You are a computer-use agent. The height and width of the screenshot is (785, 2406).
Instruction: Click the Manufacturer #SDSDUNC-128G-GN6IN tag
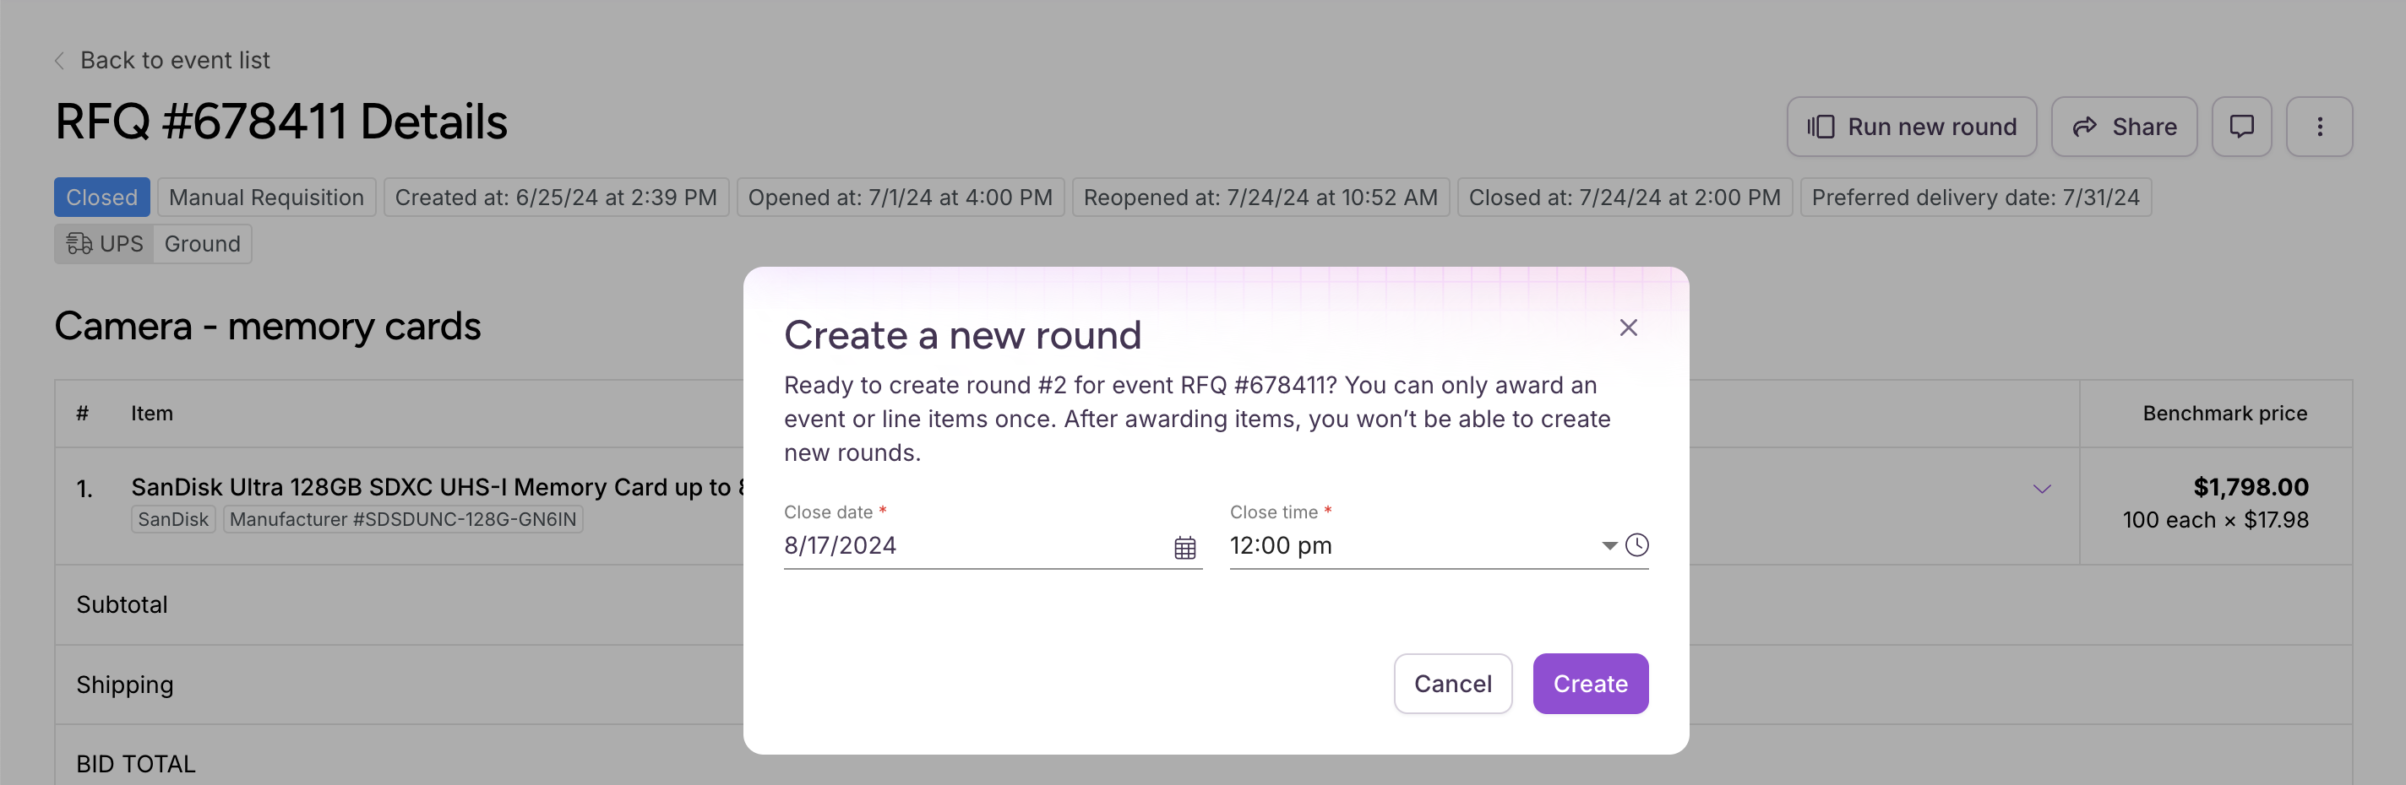[x=403, y=519]
